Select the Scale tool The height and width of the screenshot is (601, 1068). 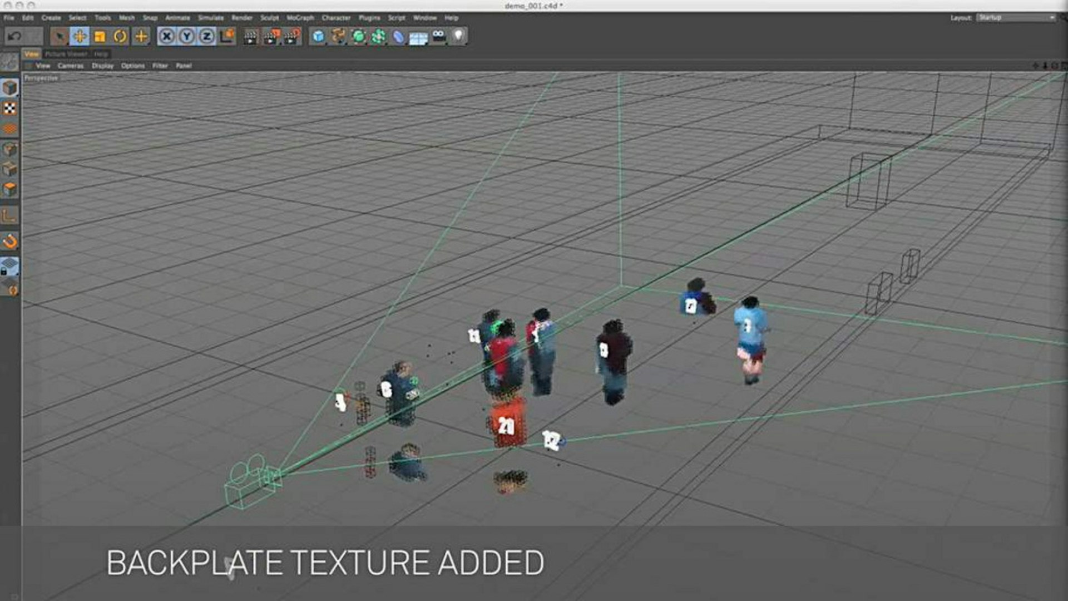click(100, 37)
